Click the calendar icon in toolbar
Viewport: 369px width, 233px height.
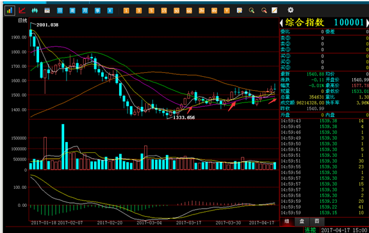(x=47, y=10)
